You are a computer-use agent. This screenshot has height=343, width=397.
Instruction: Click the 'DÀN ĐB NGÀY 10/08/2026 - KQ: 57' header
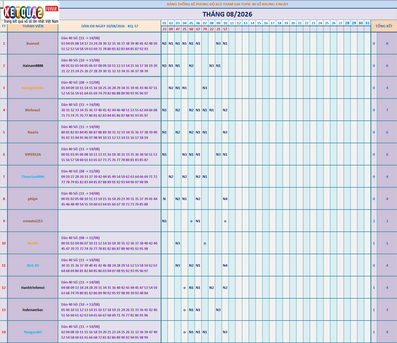pos(110,26)
